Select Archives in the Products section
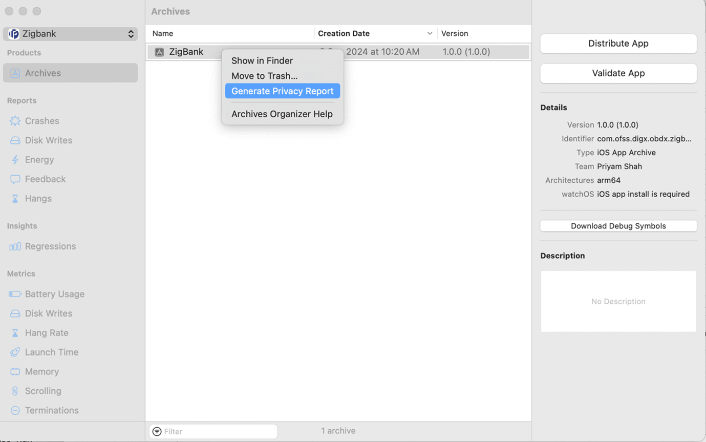Viewport: 706px width, 442px height. pos(71,73)
